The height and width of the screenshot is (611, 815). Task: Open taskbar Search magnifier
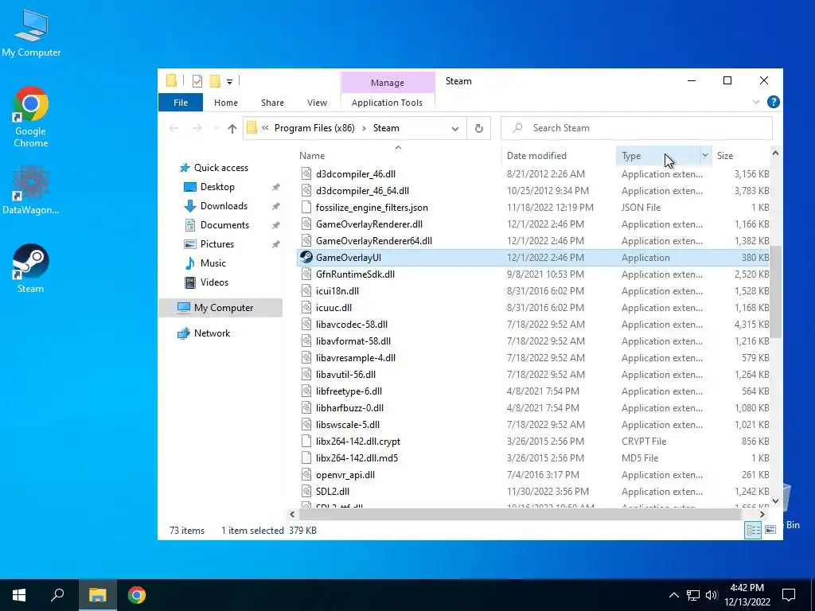[x=57, y=595]
